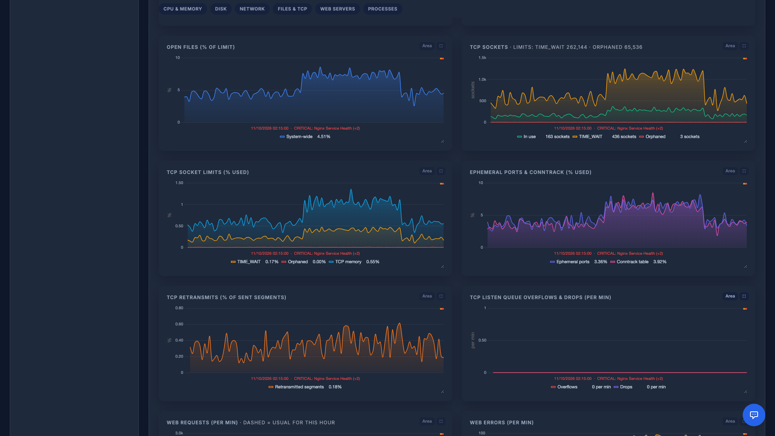Toggle Area mode on TCP Socket Limits chart

point(427,171)
